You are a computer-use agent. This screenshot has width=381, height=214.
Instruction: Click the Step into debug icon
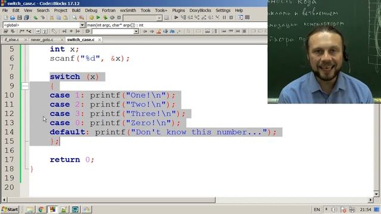pos(197,17)
